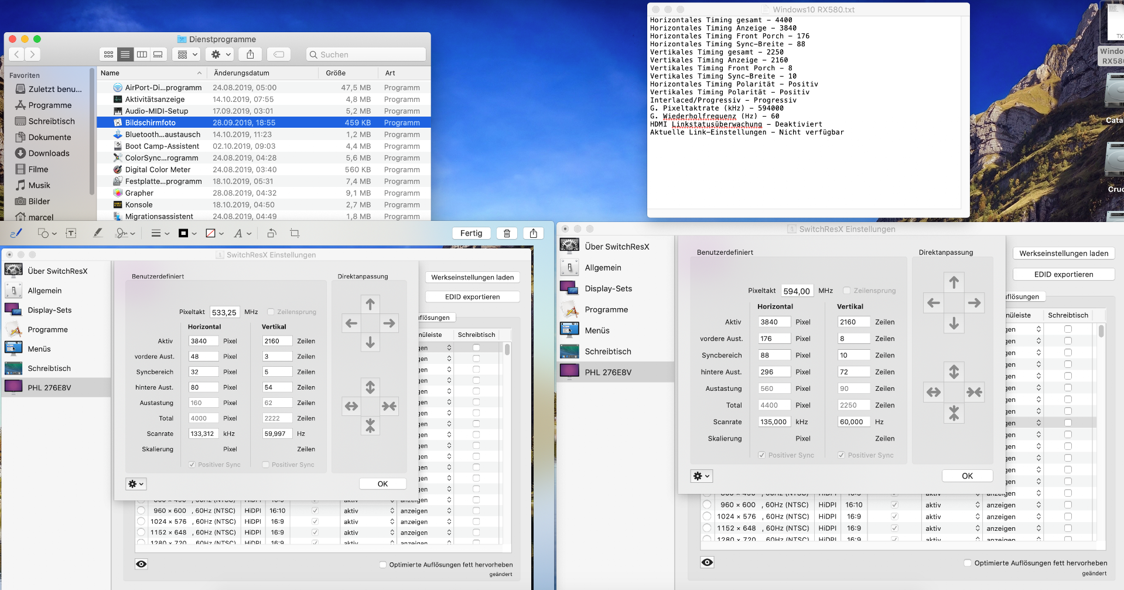Select the Sketch pen tool in markup toolbar

16,233
